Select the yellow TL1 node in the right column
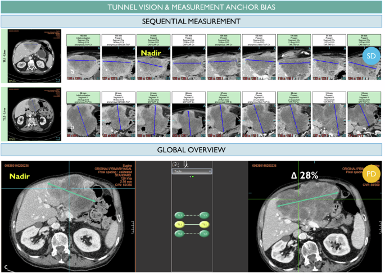This screenshot has width=385, height=273. pyautogui.click(x=205, y=224)
